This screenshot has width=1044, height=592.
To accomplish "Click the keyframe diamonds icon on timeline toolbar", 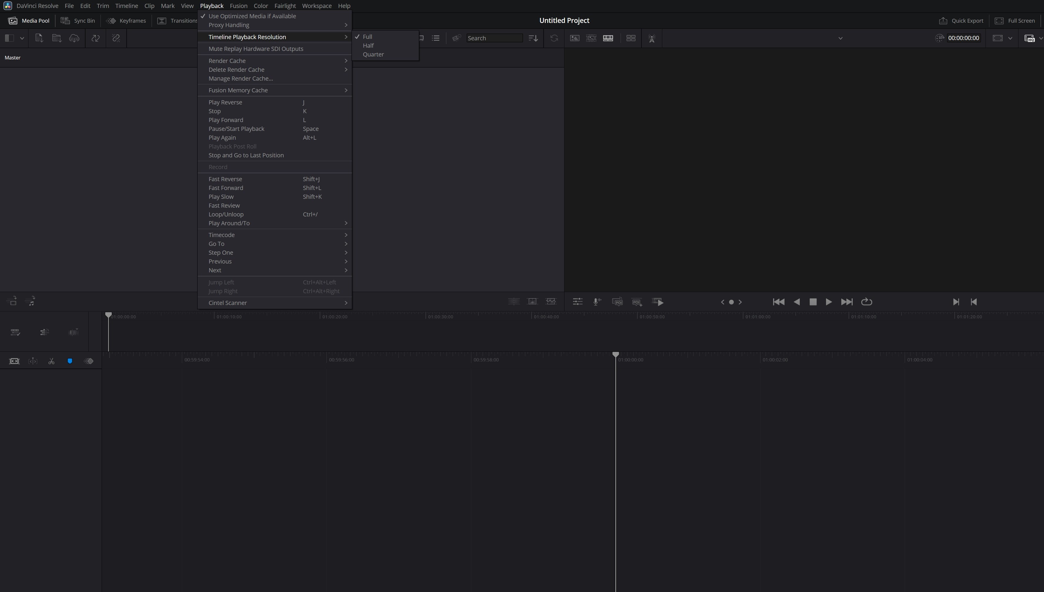I will [x=88, y=361].
